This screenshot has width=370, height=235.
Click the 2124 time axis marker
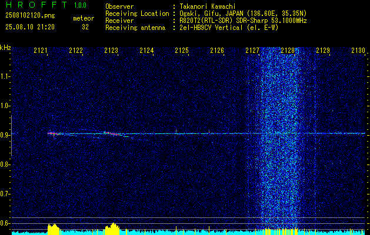[x=146, y=50]
